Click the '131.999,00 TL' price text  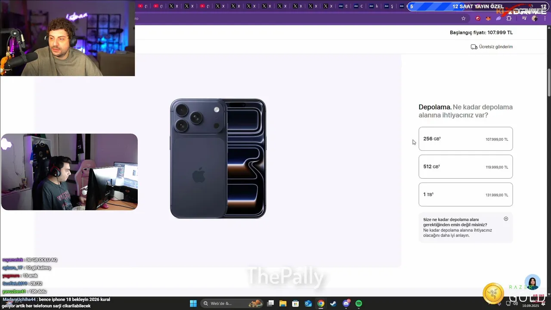[x=497, y=195]
